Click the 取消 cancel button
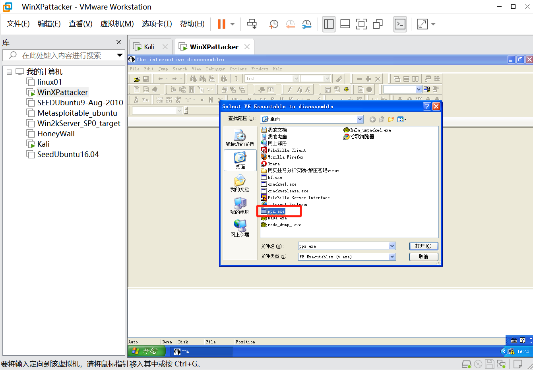Image resolution: width=533 pixels, height=370 pixels. point(424,257)
